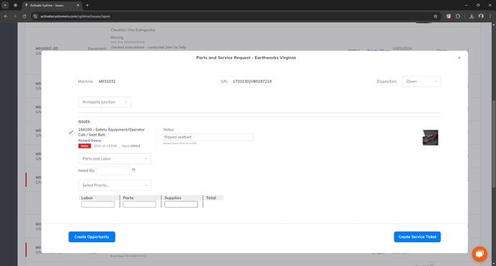Open the browser extensions puzzle icon

(458, 16)
